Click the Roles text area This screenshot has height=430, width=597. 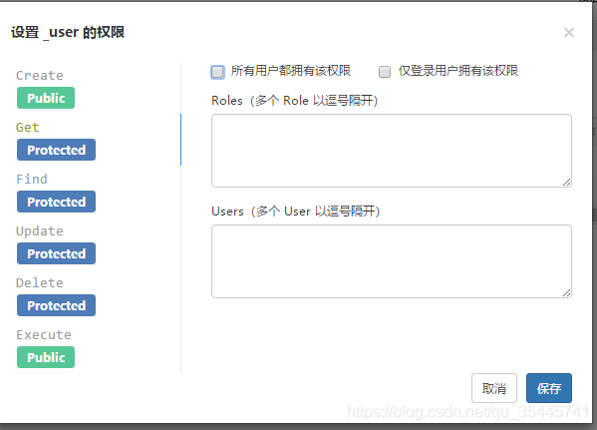[392, 151]
